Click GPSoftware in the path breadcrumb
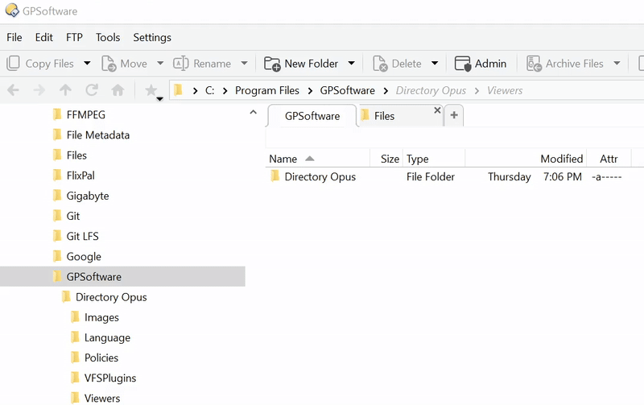Screen dimensions: 644x405 (x=347, y=90)
